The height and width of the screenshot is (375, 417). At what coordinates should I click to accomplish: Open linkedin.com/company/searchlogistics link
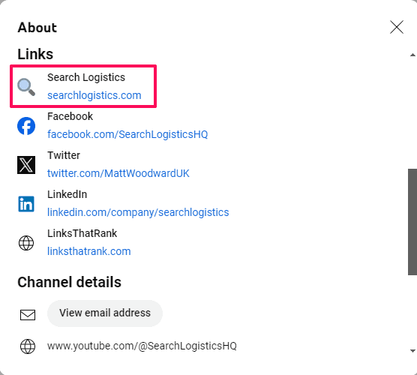[138, 212]
